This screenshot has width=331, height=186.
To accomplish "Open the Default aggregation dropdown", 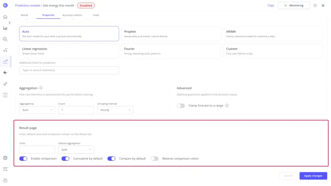I will pyautogui.click(x=76, y=150).
